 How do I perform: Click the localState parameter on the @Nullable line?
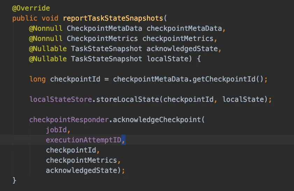tap(167, 59)
